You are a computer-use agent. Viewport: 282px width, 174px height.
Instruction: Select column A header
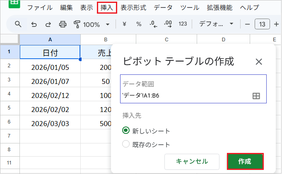click(x=50, y=40)
